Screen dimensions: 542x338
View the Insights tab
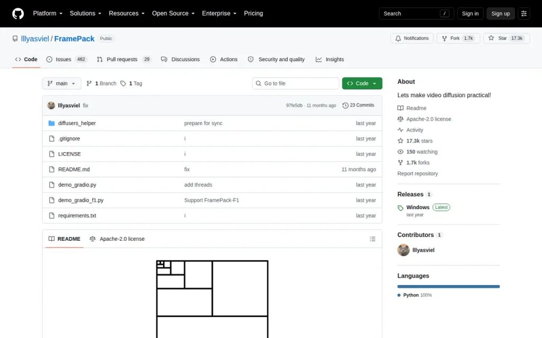pyautogui.click(x=330, y=59)
